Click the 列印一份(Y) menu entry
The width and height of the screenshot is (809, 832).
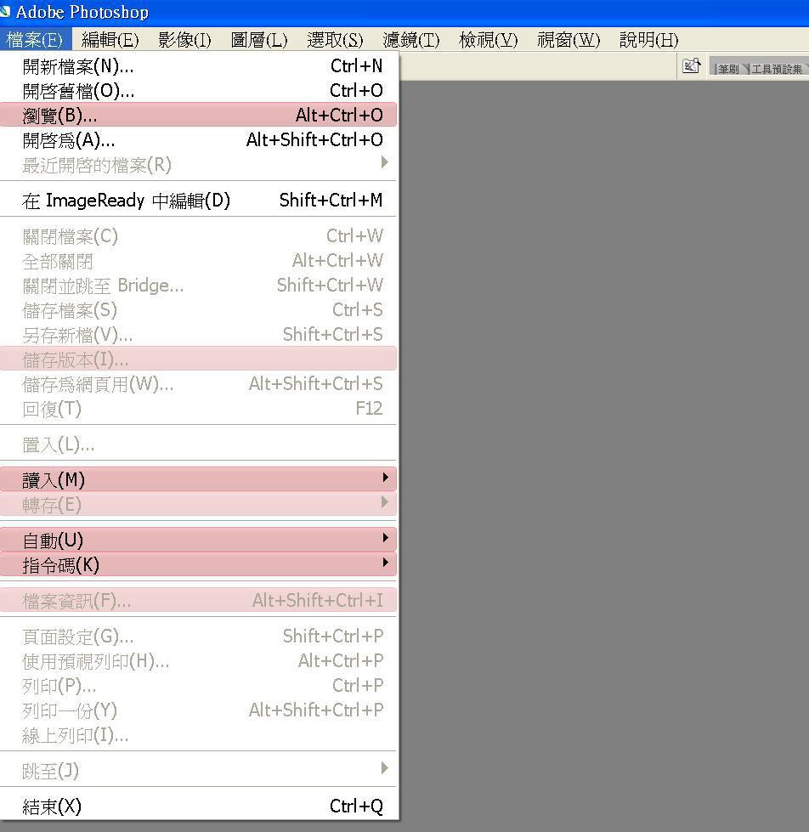[x=198, y=710]
